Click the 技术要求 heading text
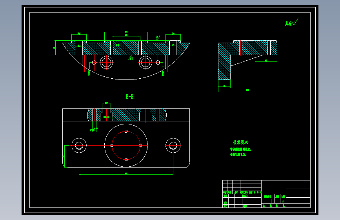 pyautogui.click(x=240, y=142)
